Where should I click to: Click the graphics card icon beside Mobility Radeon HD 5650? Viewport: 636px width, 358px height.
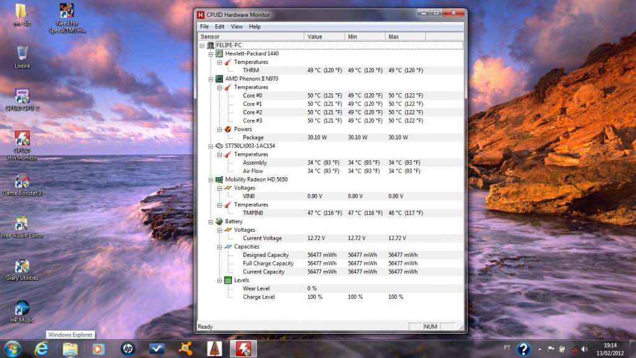point(219,180)
